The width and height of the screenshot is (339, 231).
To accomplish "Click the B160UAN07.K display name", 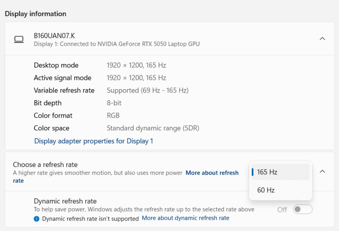I will click(x=54, y=35).
